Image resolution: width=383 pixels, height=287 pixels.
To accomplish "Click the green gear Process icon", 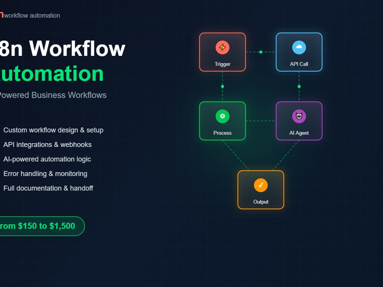I will click(222, 116).
